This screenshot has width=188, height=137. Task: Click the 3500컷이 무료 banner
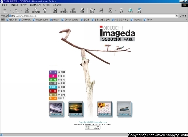(x=117, y=39)
